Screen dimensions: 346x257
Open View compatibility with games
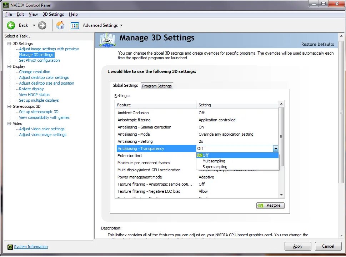[44, 118]
